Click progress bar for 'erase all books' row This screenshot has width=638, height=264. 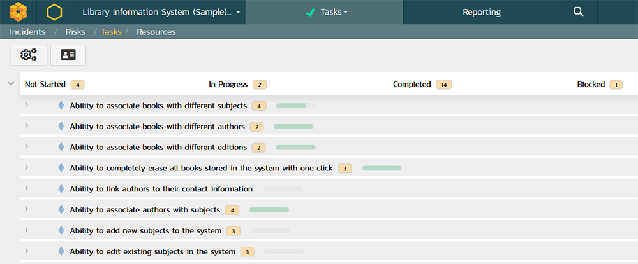click(382, 169)
